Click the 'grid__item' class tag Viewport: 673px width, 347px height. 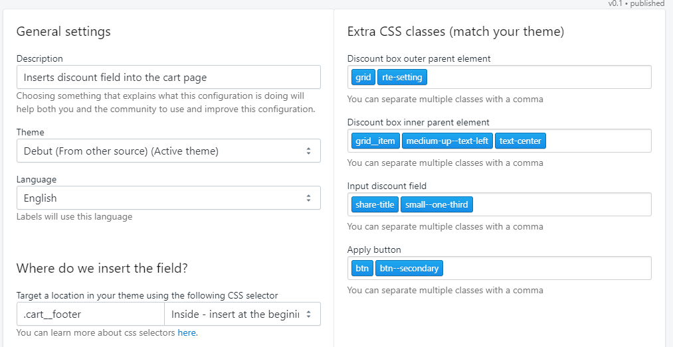[375, 141]
